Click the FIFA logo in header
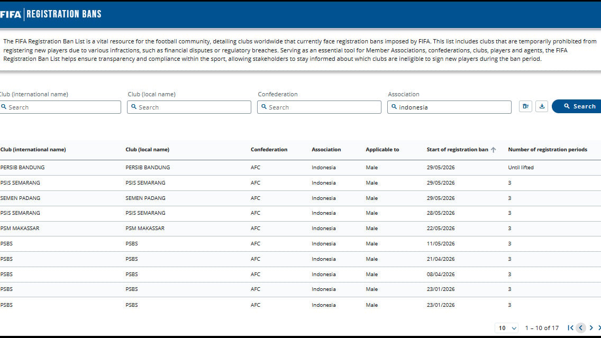This screenshot has height=338, width=601. tap(11, 15)
